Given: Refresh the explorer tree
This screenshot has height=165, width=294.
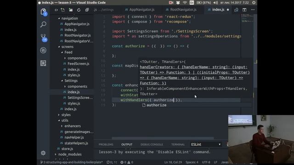Looking at the screenshot, I should (x=79, y=10).
